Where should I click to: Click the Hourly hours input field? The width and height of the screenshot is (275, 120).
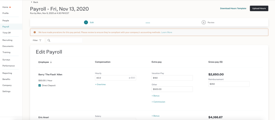click(112, 78)
